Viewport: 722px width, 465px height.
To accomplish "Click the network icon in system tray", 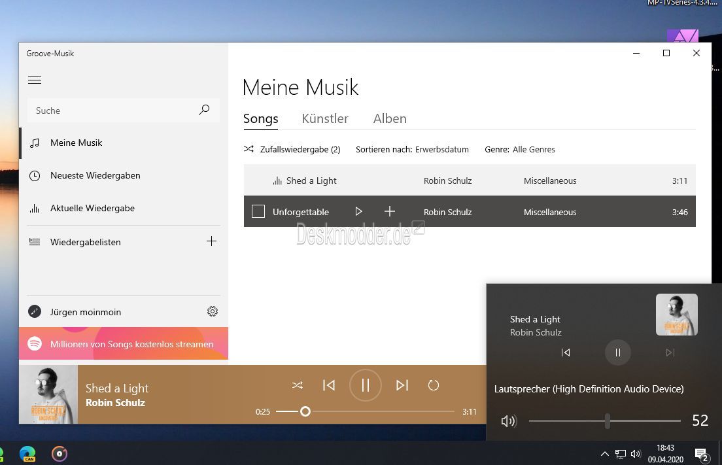I will pyautogui.click(x=620, y=455).
